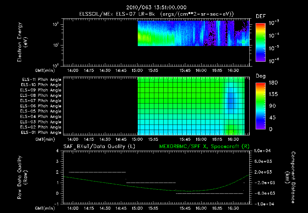The width and height of the screenshot is (308, 213).
Task: Click the 3 tick on Raw Data Quality axis
Action: click(57, 161)
